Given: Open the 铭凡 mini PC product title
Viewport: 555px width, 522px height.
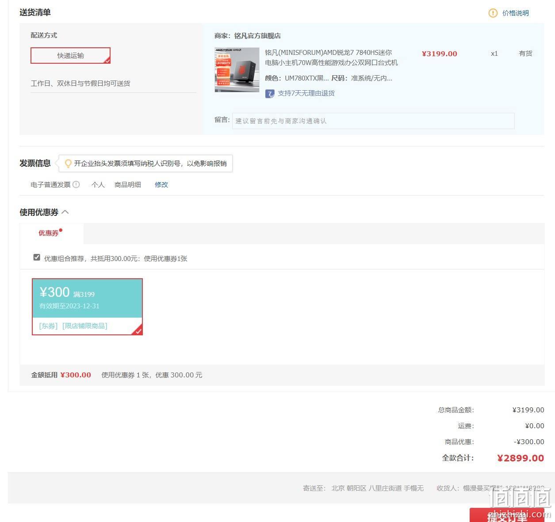Looking at the screenshot, I should tap(331, 58).
